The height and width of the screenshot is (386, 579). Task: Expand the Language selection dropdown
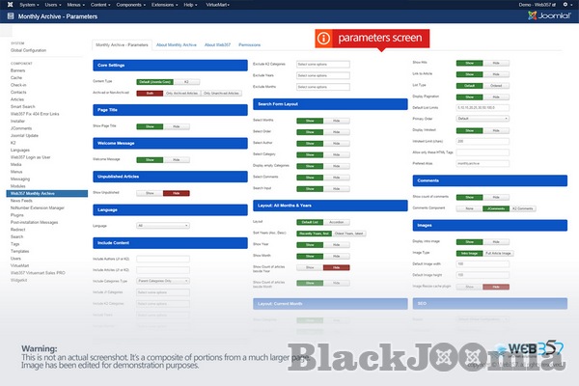[164, 225]
